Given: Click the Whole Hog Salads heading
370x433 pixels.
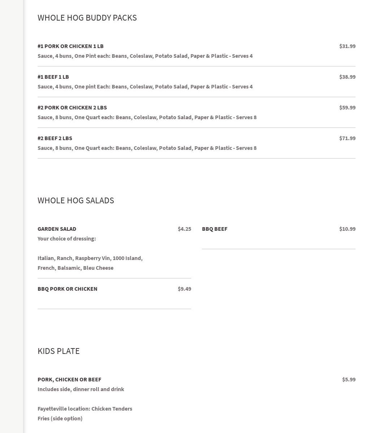Looking at the screenshot, I should (x=76, y=200).
